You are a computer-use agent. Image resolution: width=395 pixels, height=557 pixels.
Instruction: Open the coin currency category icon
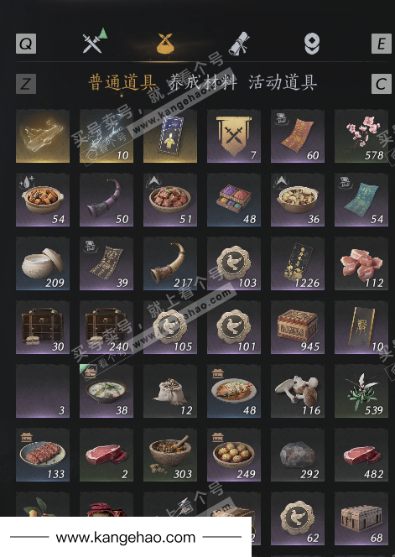click(311, 44)
